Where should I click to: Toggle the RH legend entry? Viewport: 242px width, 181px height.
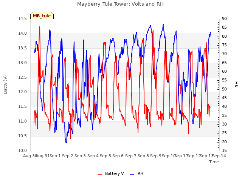click(x=137, y=173)
